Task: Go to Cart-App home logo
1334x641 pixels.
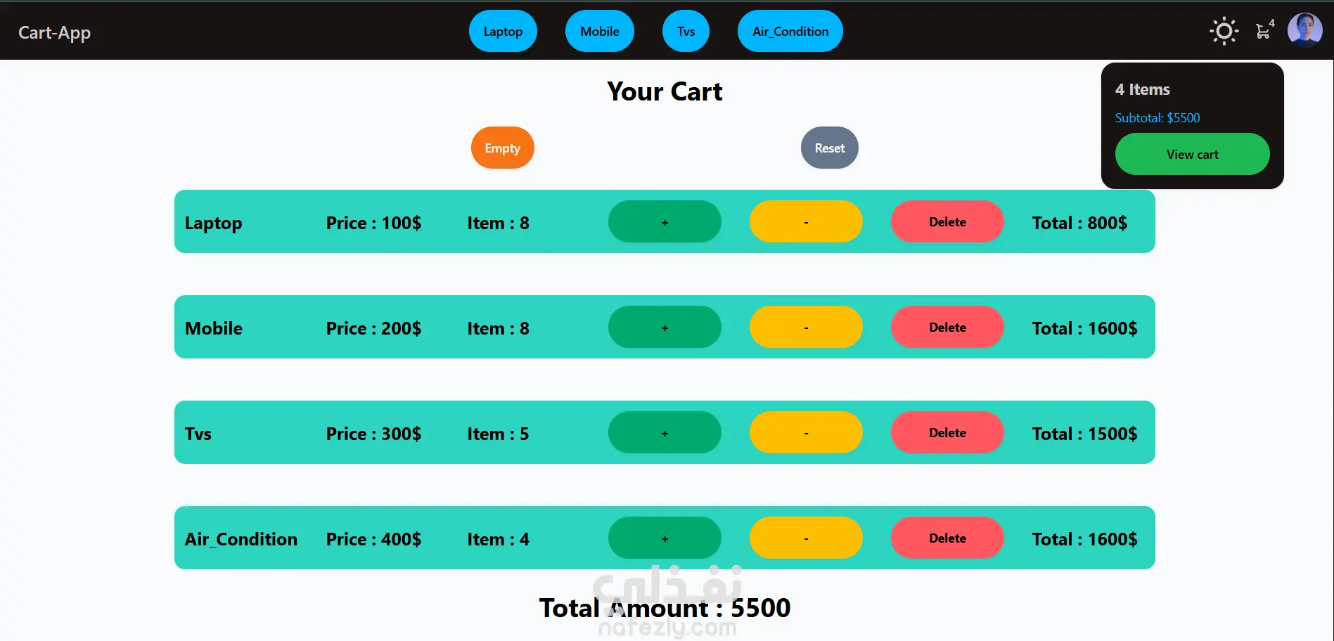Action: [x=55, y=32]
